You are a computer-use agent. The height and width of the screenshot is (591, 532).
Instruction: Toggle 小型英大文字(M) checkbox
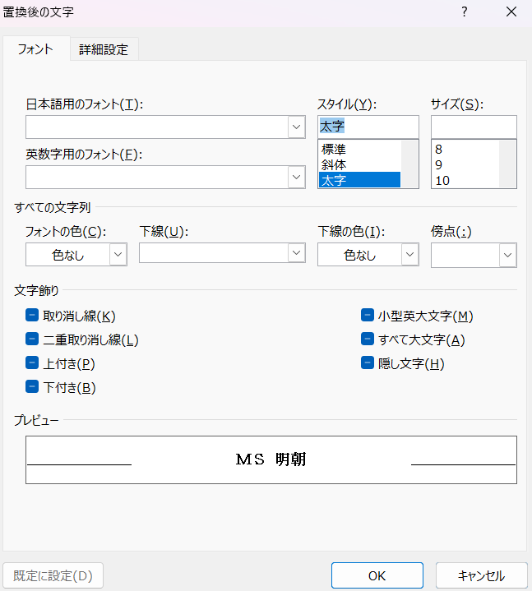pyautogui.click(x=368, y=315)
